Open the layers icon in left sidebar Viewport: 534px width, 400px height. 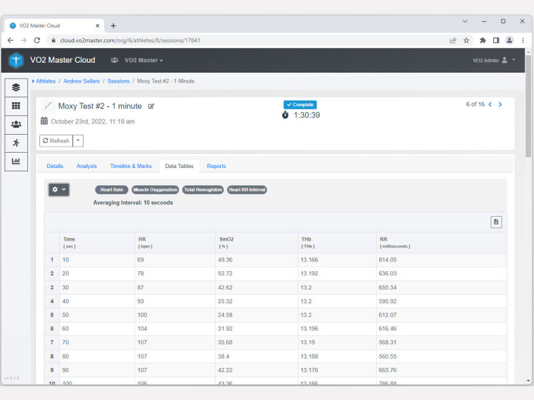point(16,87)
